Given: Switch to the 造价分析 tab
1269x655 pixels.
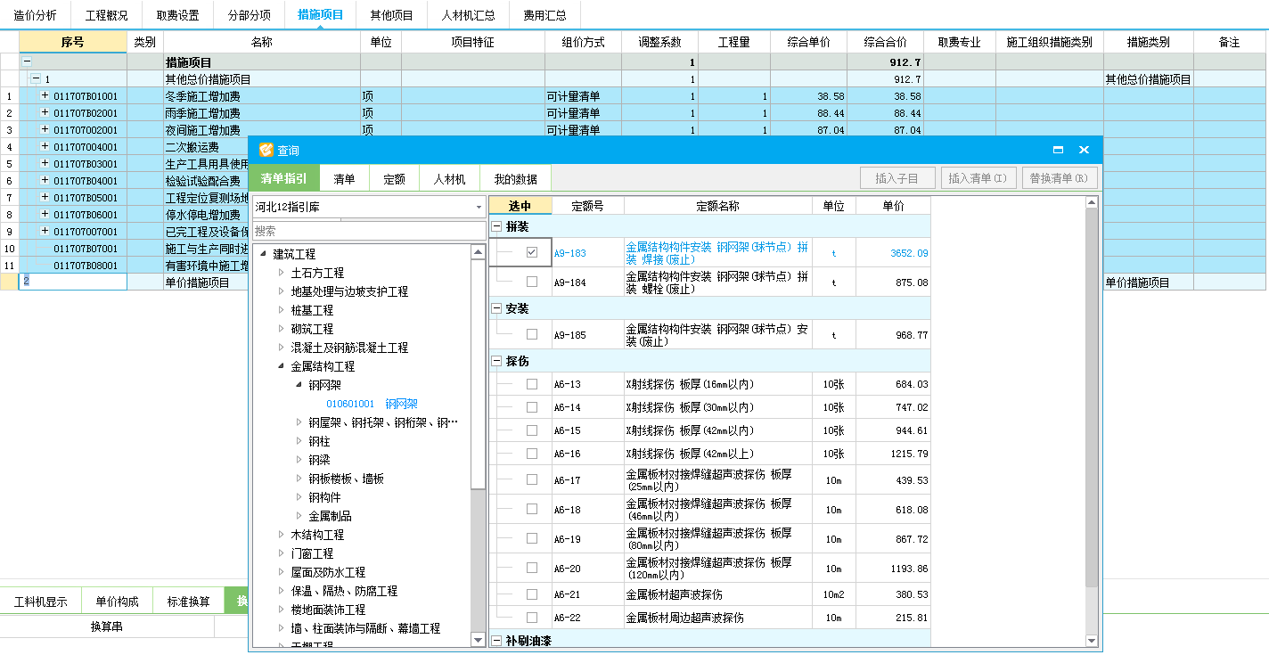Looking at the screenshot, I should (35, 15).
